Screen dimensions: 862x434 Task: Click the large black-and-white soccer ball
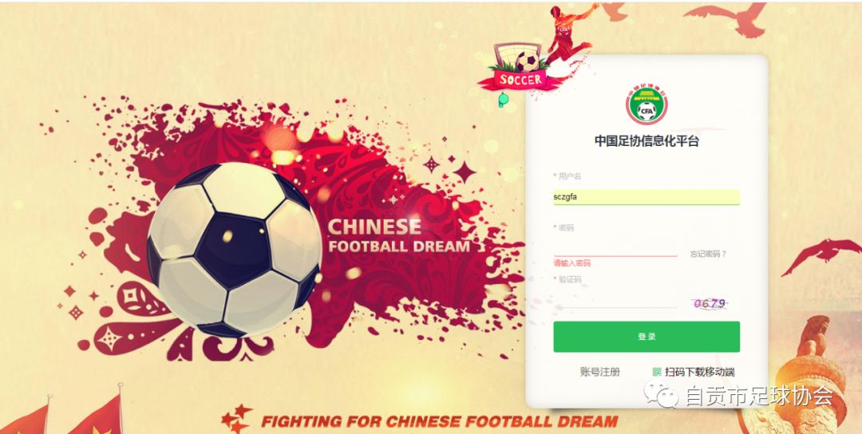234,250
